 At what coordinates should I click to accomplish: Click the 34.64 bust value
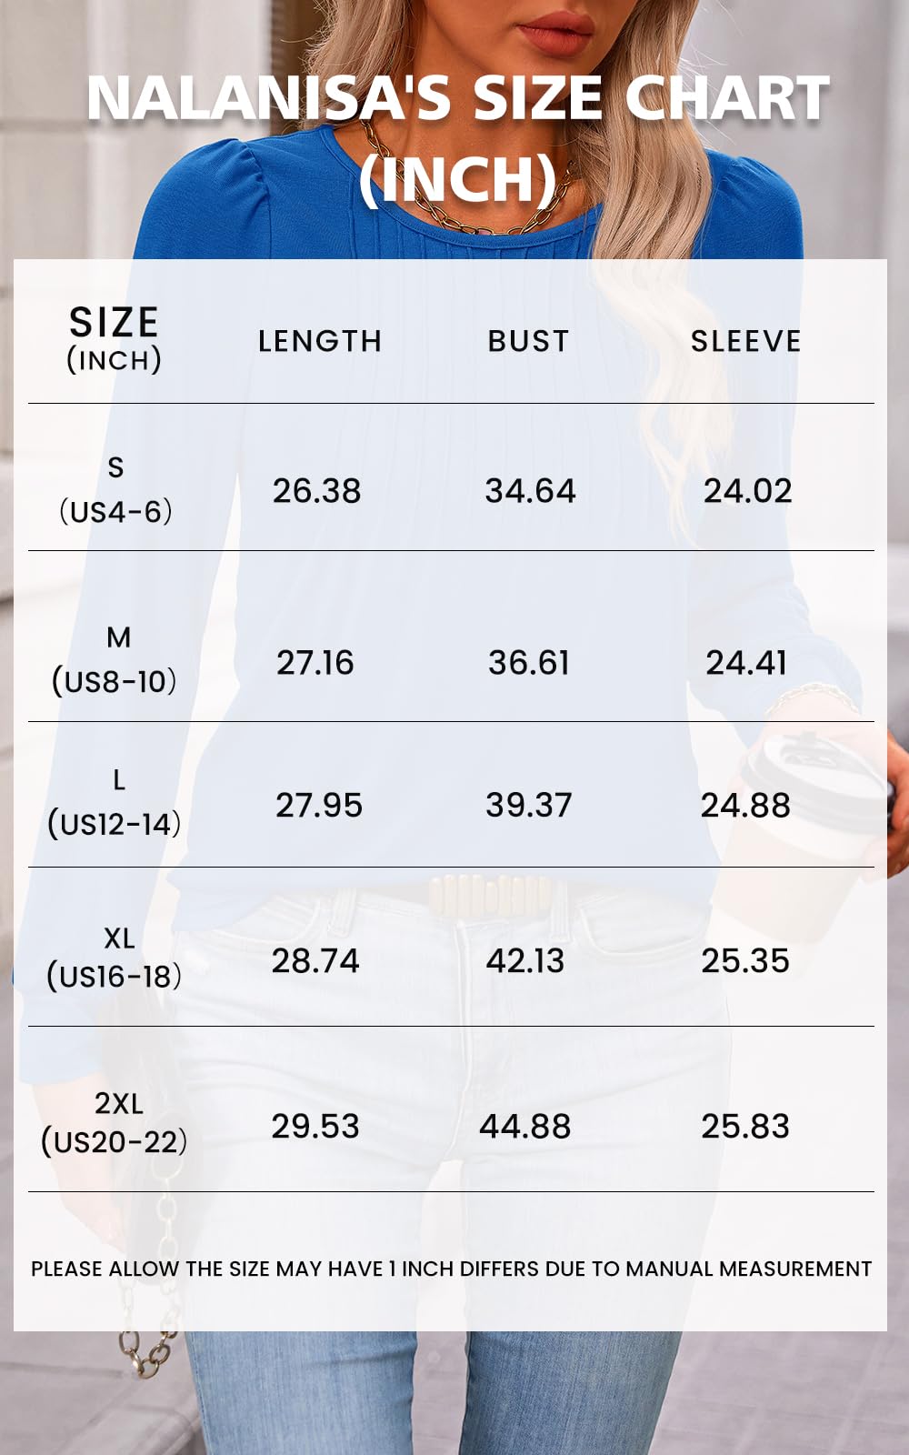click(530, 491)
